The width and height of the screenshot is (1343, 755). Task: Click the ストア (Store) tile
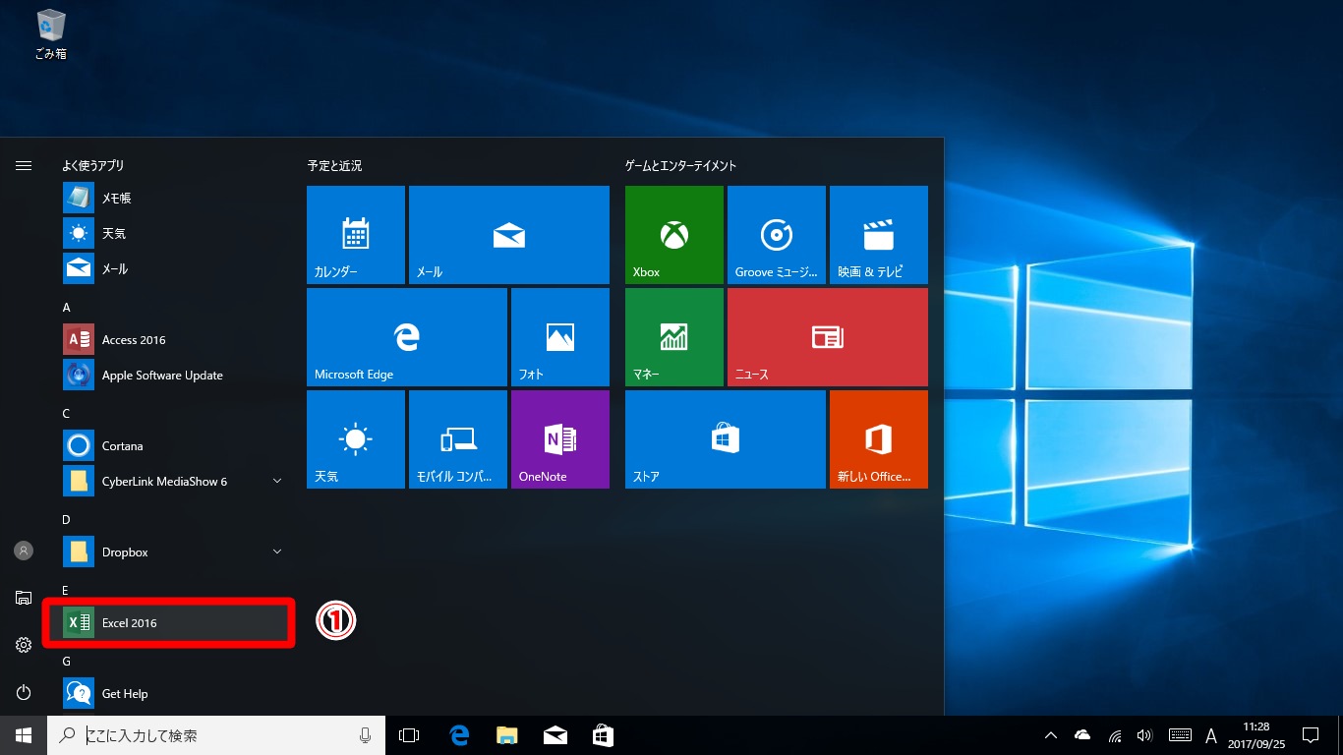point(726,439)
